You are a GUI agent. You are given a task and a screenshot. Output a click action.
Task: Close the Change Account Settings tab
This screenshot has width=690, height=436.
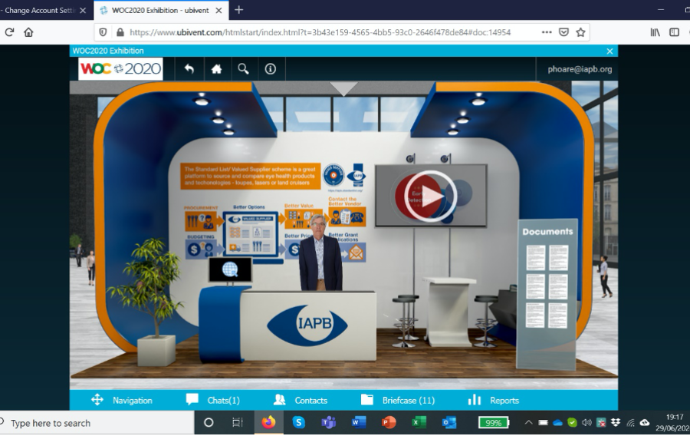83,10
